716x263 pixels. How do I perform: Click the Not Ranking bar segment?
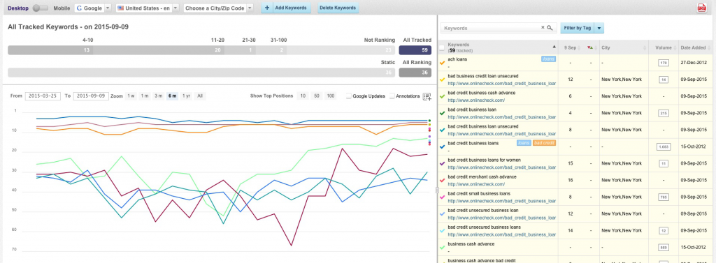point(341,50)
